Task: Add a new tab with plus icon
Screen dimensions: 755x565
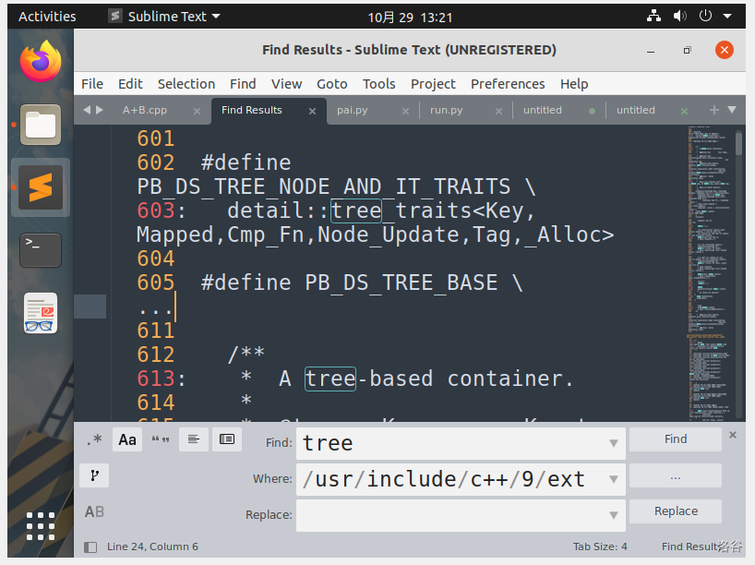Action: click(713, 110)
